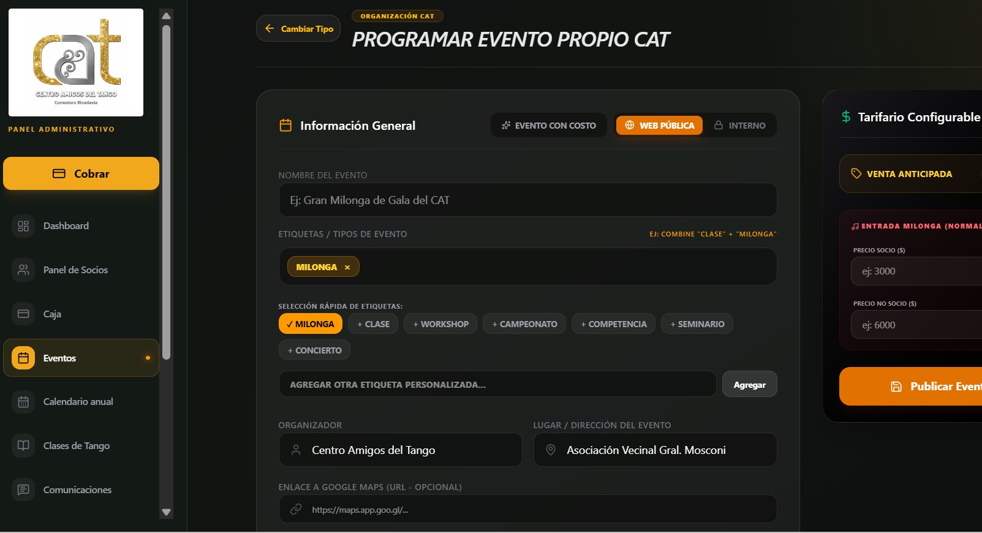
Task: Click sidebar scrollbar up arrow
Action: (166, 16)
